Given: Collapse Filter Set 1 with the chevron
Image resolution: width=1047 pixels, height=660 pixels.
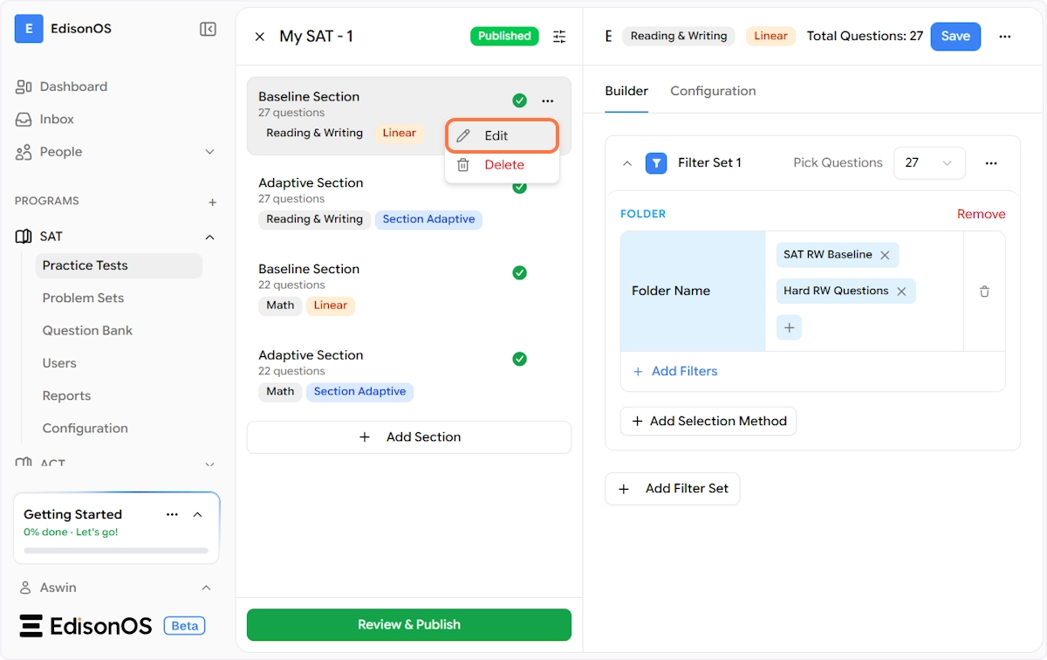Looking at the screenshot, I should coord(626,163).
